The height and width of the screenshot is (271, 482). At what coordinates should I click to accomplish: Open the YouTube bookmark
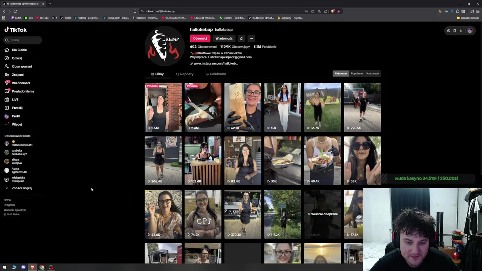(x=42, y=18)
